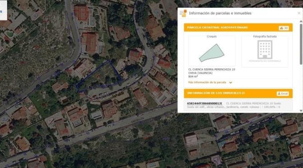Click the CL Cuenca Sierra Perenchiza 10 address
The width and height of the screenshot is (303, 168).
click(212, 69)
